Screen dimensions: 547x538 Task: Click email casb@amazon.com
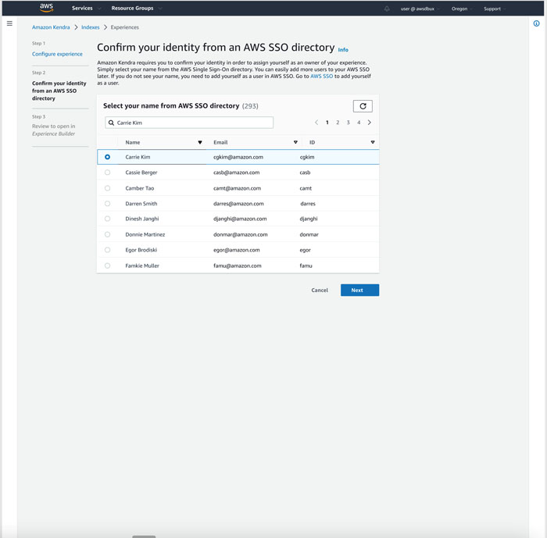click(237, 173)
